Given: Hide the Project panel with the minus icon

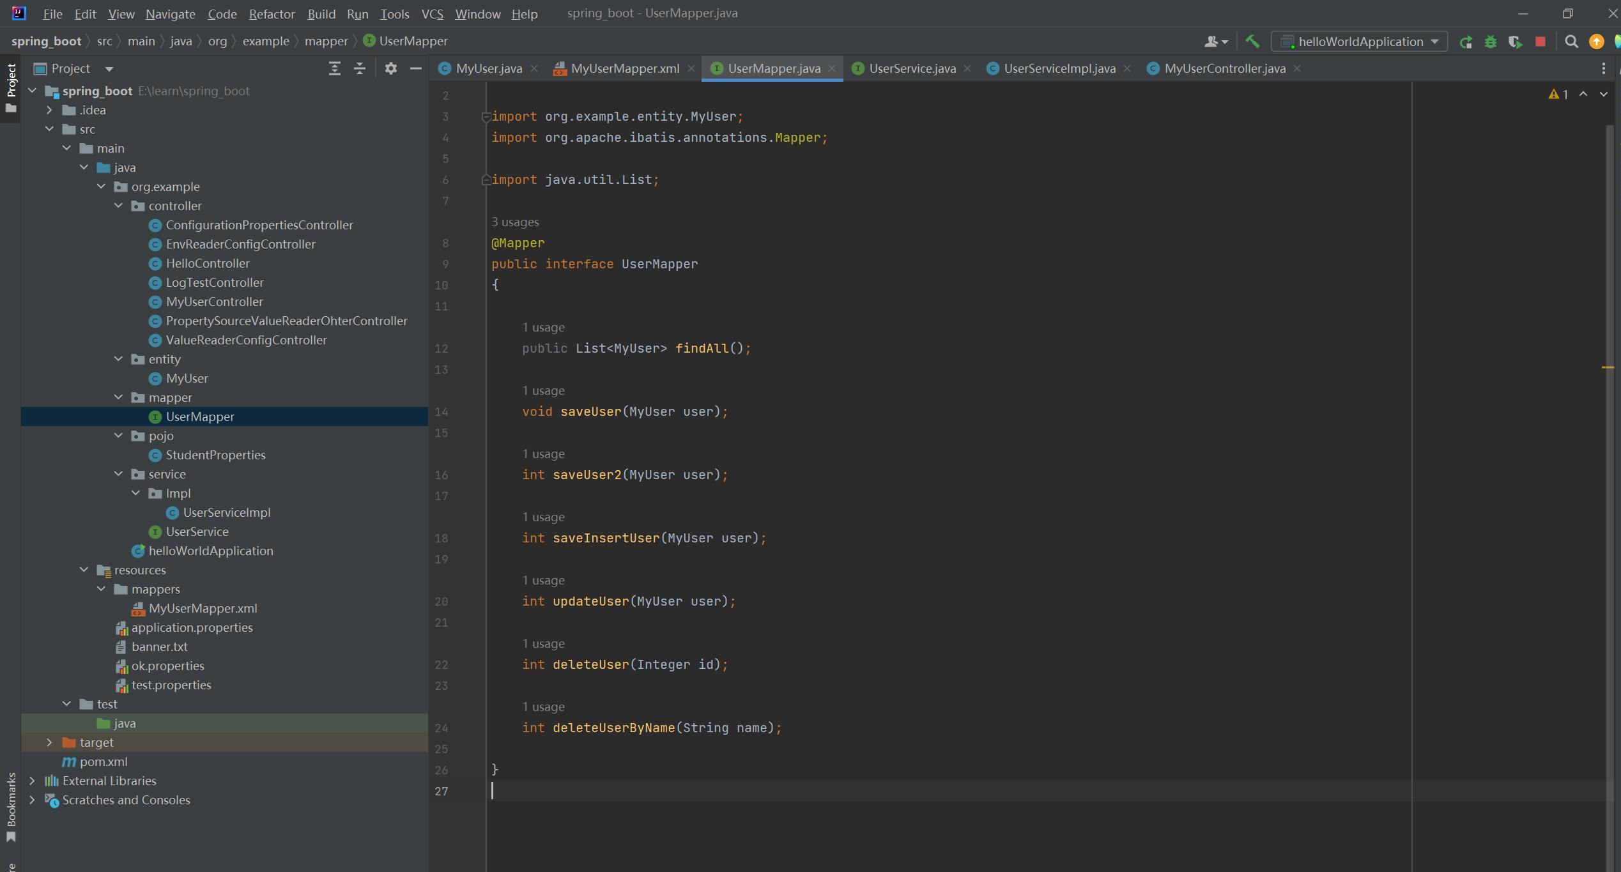Looking at the screenshot, I should click(415, 68).
